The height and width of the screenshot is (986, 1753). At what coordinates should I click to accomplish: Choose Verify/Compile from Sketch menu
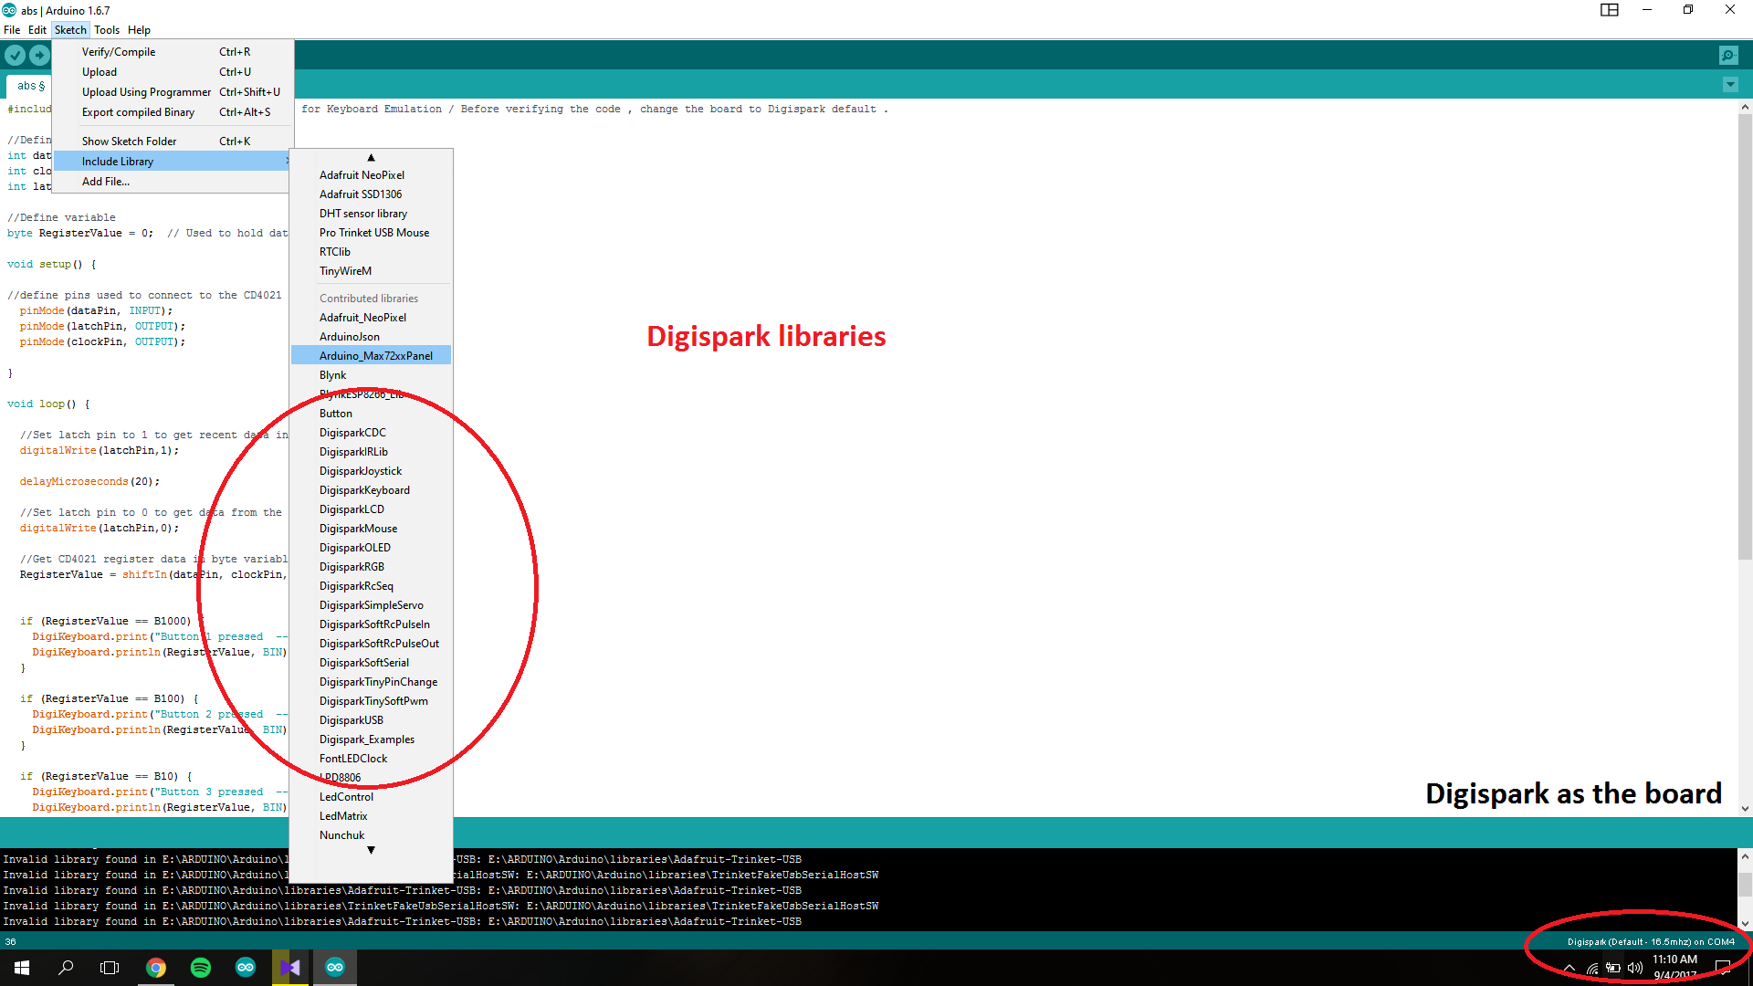point(119,52)
